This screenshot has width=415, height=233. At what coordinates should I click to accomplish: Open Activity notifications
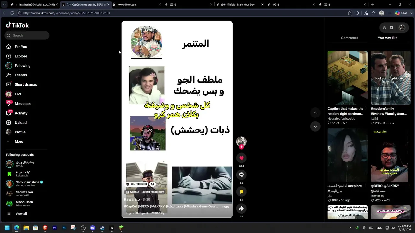[x=21, y=113]
